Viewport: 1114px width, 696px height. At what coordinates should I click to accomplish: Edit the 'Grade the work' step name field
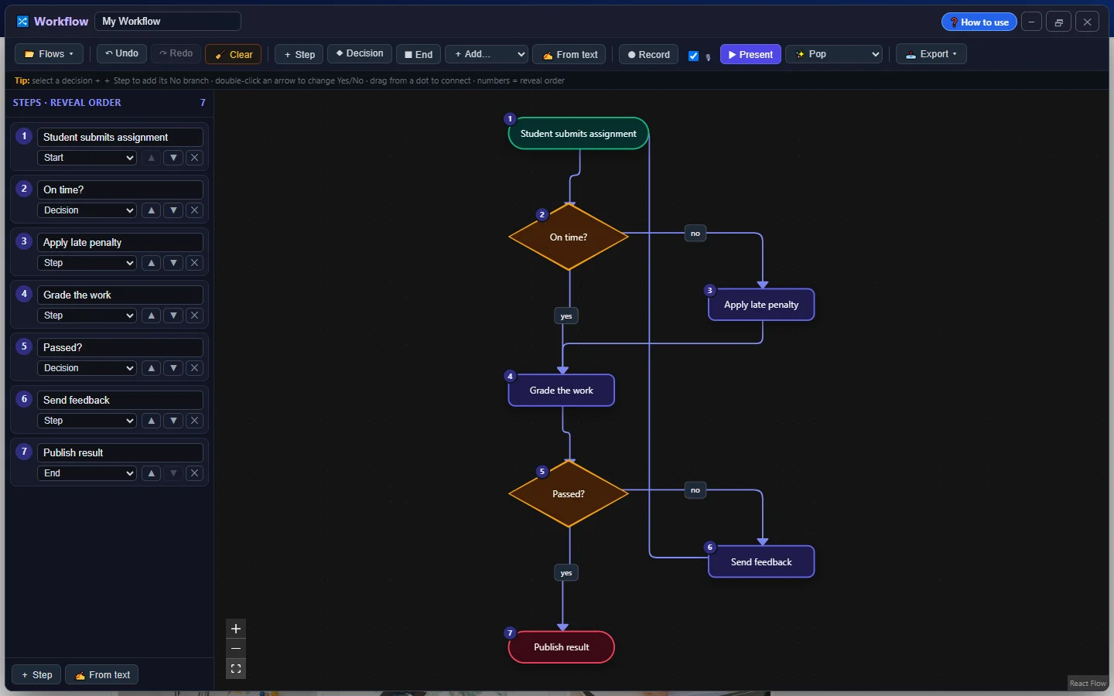click(120, 295)
